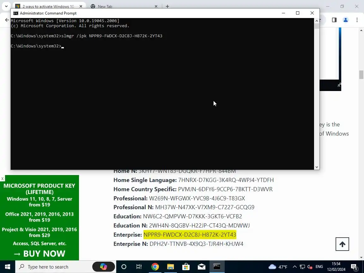The height and width of the screenshot is (273, 364).
Task: Click the Home Single Language key 7HNRX-D7KGG
Action: 226,180
